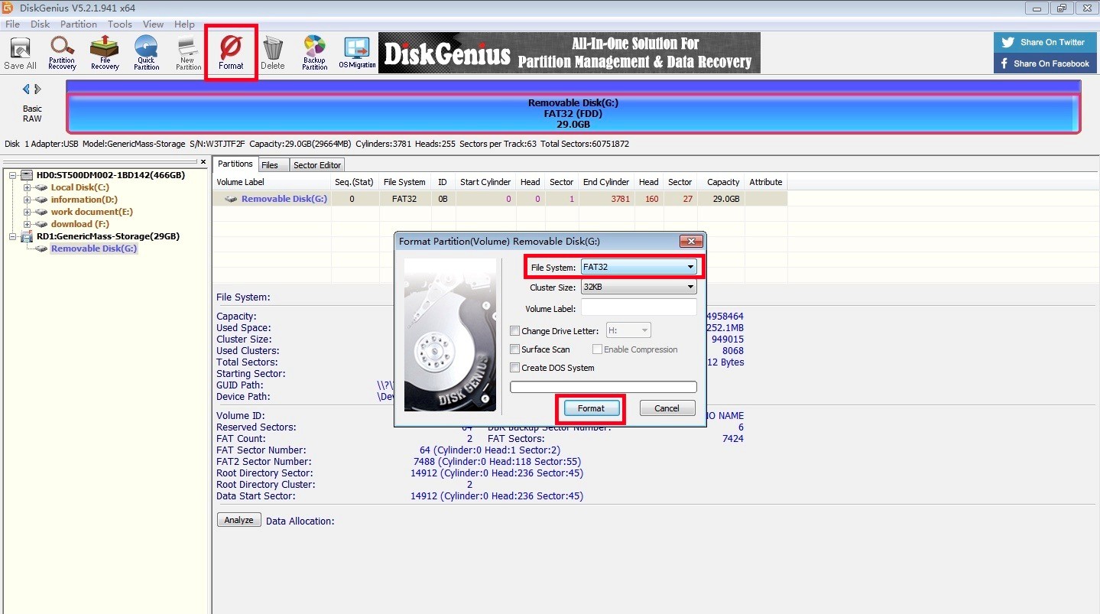
Task: Click the format progress bar
Action: tap(603, 387)
